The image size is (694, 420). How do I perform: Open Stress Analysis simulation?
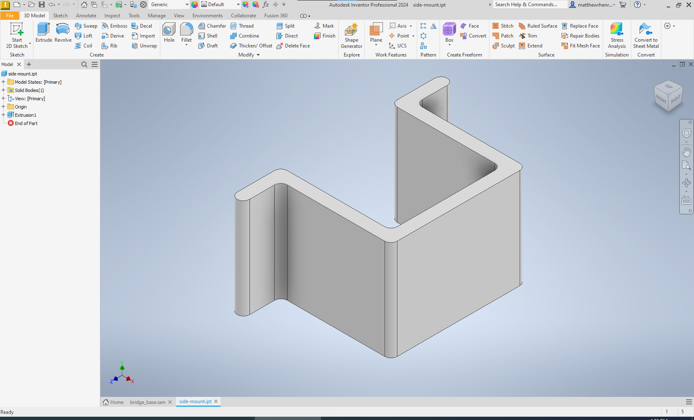617,35
